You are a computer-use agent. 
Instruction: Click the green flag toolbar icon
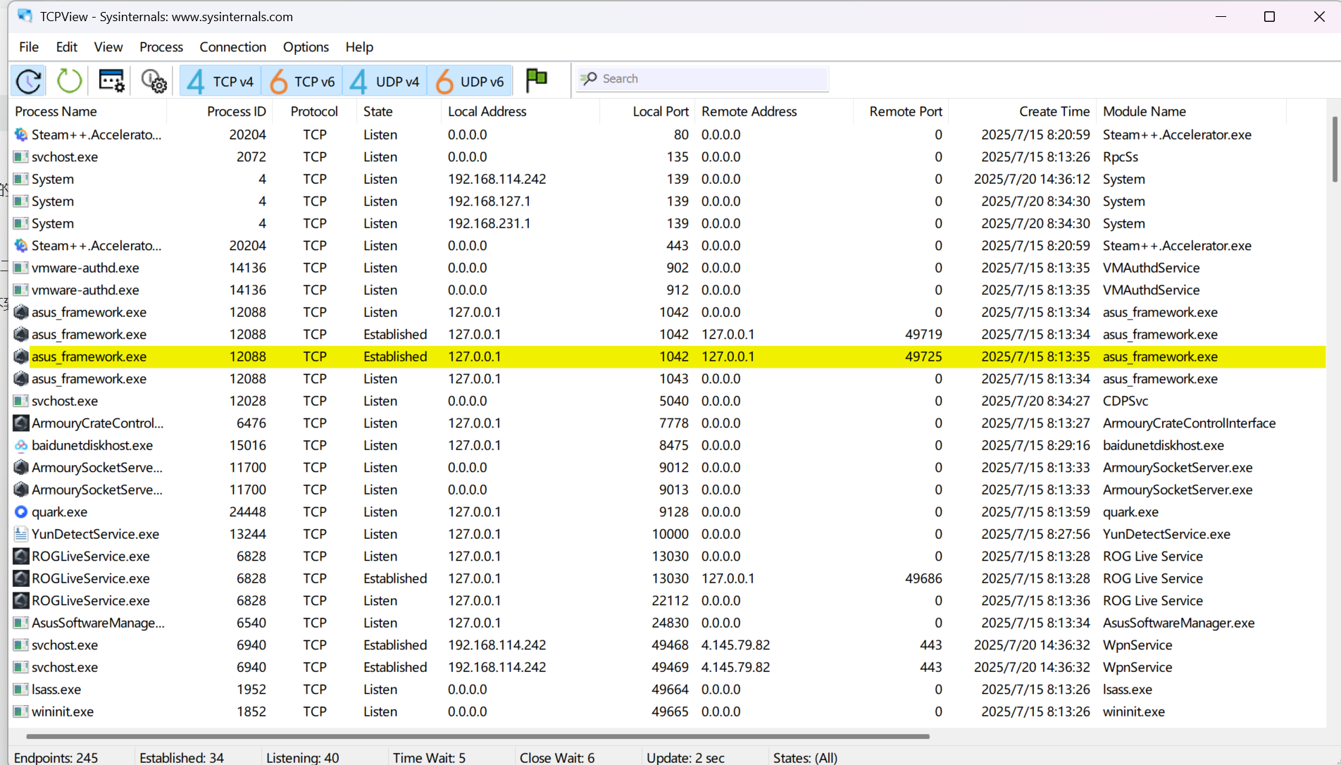[x=537, y=80]
